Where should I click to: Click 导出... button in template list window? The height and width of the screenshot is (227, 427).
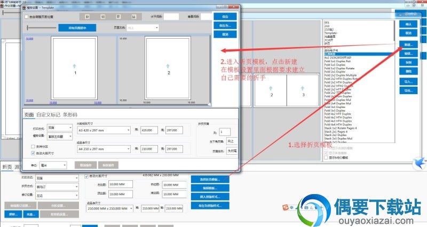(408, 90)
